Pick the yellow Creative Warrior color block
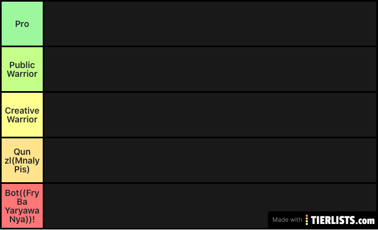 [22, 115]
